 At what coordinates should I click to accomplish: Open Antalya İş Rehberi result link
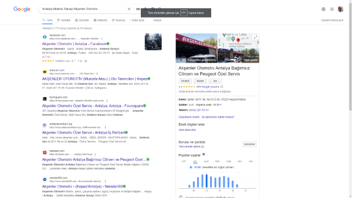(84, 133)
